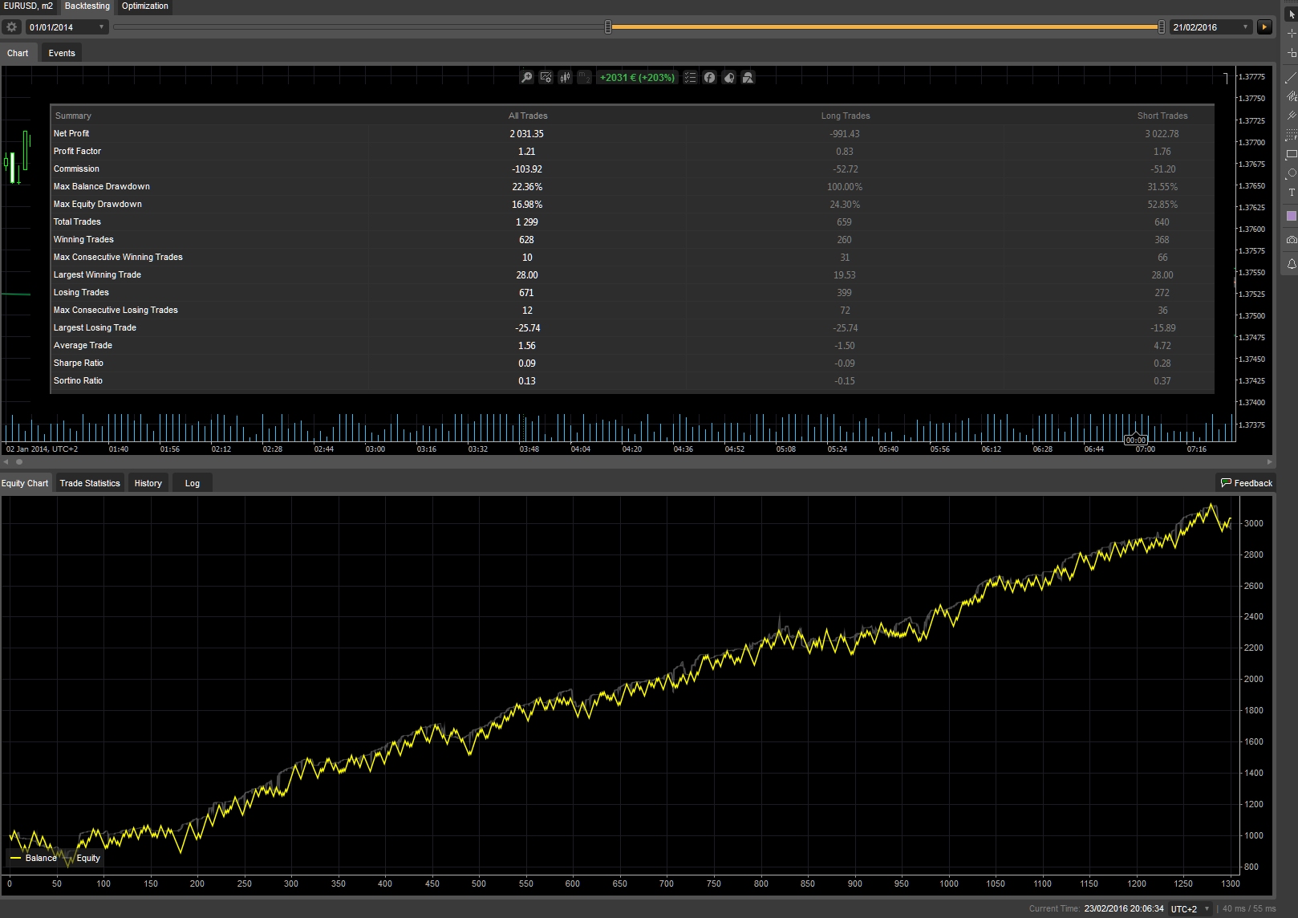Click chart scrollbar right arrow
The height and width of the screenshot is (918, 1298).
coord(1269,461)
